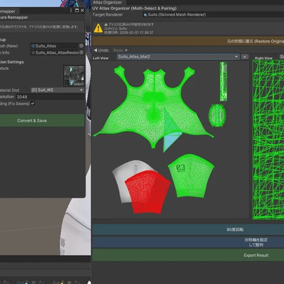Click the Suits_Atlas mesh field
Image resolution: width=284 pixels, height=284 pixels.
pos(54,46)
